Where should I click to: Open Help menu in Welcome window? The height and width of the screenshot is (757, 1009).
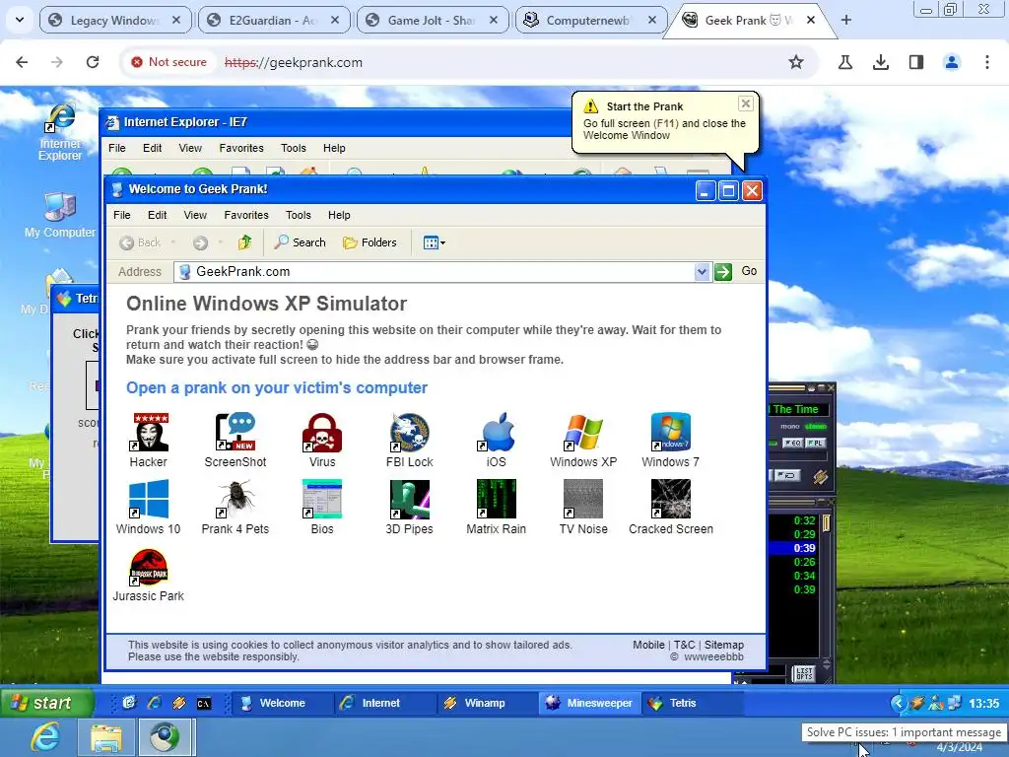[x=339, y=215]
